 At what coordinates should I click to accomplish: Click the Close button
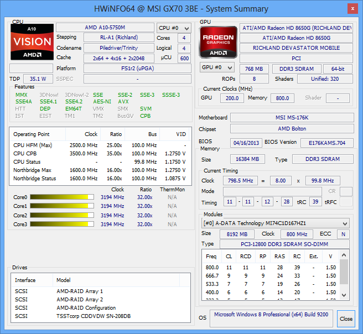[346, 319]
